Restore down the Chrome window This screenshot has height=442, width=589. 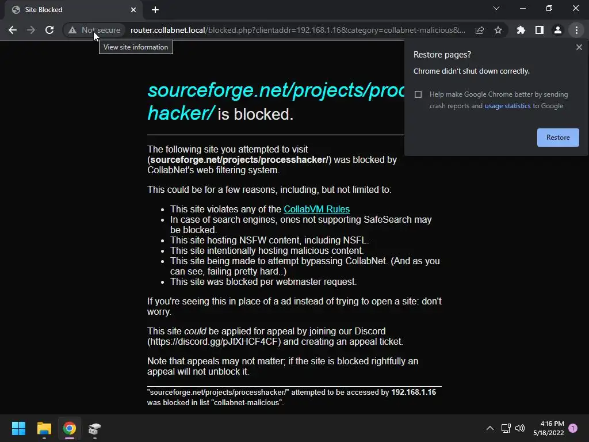point(549,8)
